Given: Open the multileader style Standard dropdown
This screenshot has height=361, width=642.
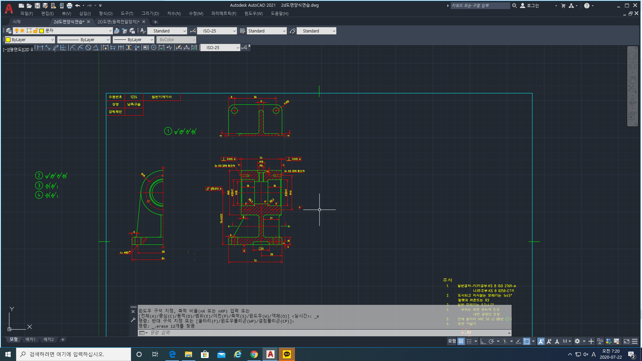Looking at the screenshot, I should tap(316, 31).
